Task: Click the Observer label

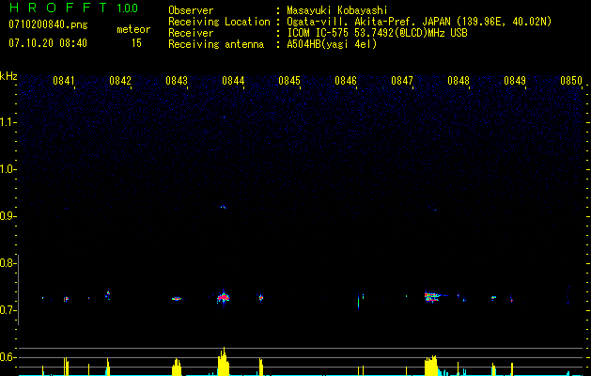Action: click(x=191, y=10)
